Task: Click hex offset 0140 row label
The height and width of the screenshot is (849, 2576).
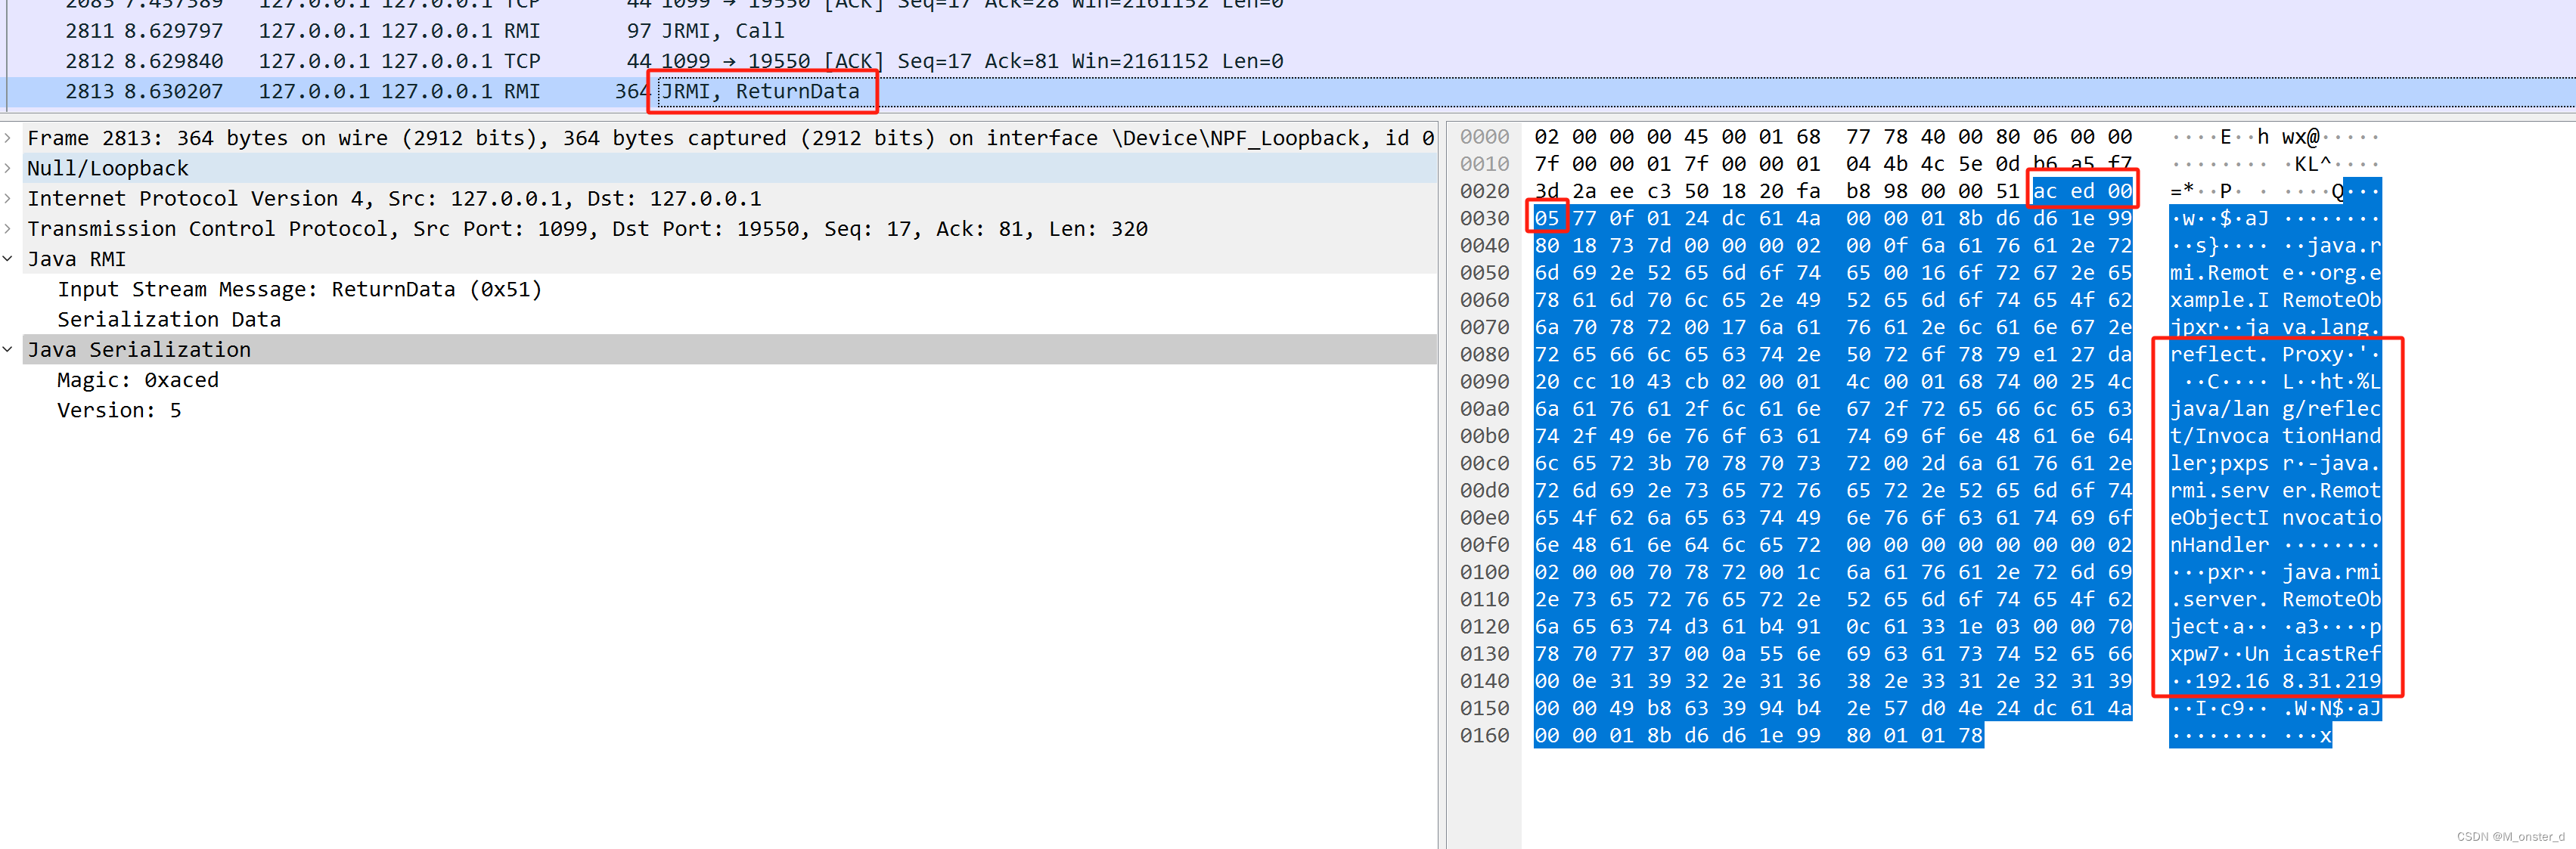Action: pos(1484,681)
